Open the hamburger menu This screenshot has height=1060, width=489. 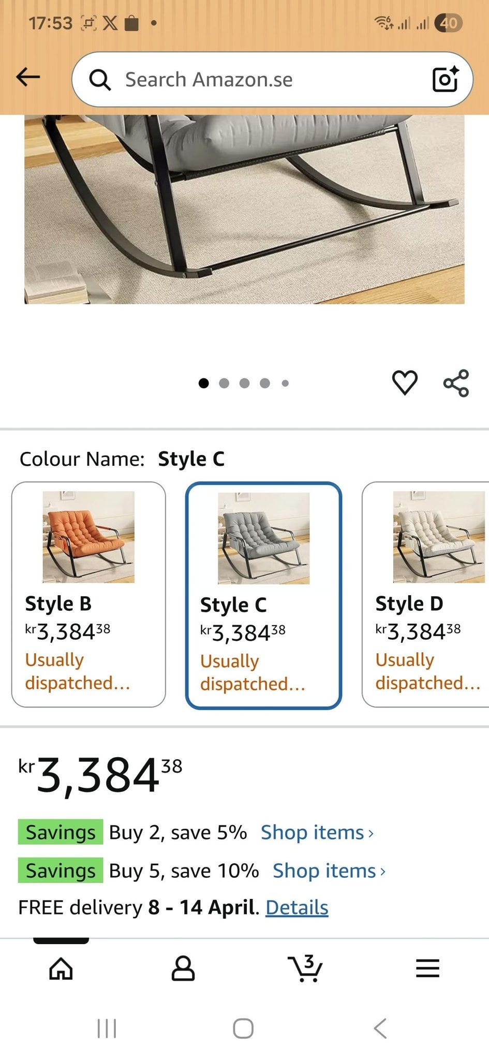[427, 968]
